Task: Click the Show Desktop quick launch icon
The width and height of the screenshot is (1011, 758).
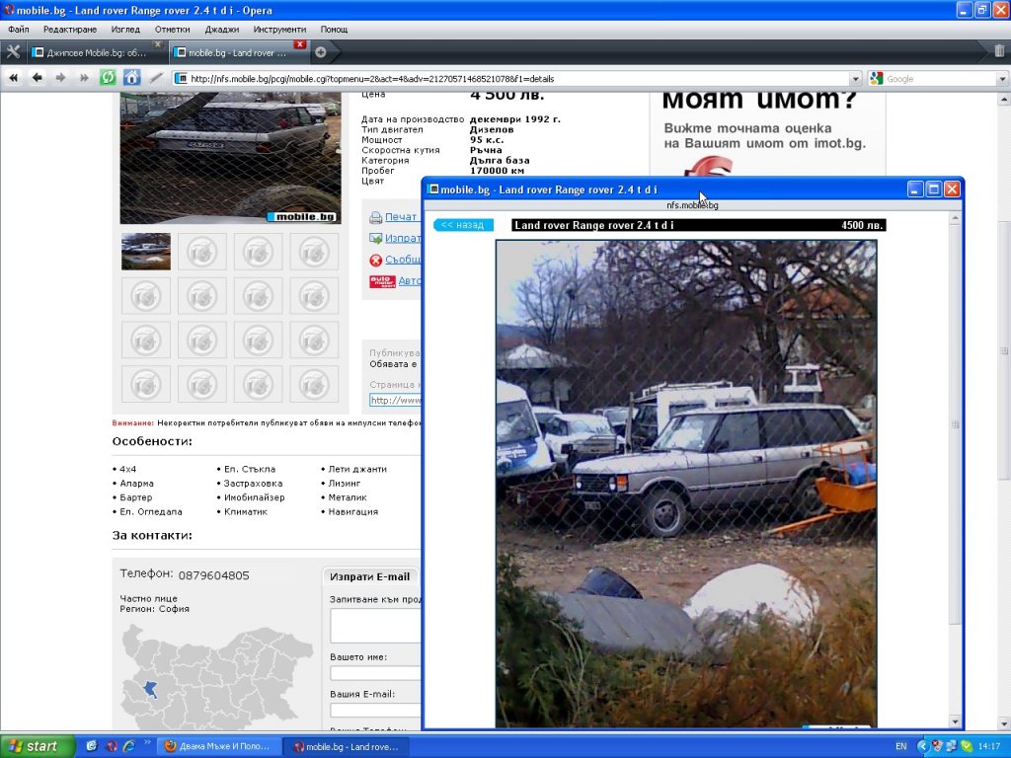Action: [x=92, y=746]
